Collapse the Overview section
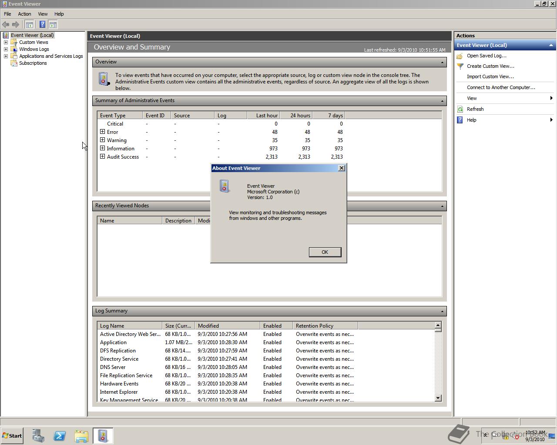The height and width of the screenshot is (445, 557). (442, 62)
